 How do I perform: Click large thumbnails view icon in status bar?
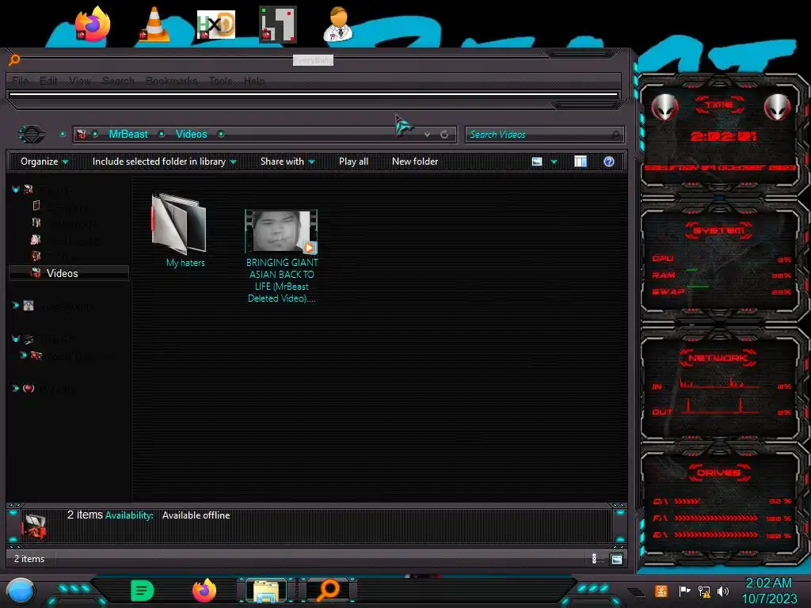pos(616,559)
